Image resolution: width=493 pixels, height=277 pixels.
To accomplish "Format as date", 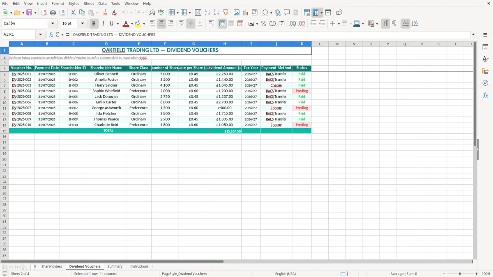I will (281, 24).
